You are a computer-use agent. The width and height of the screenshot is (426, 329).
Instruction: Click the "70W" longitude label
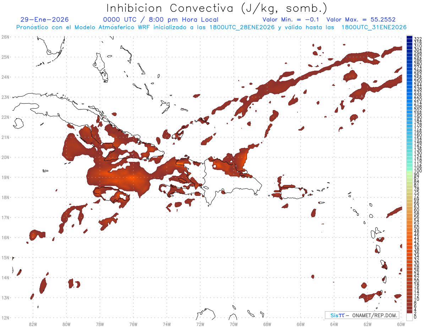pos(234,324)
